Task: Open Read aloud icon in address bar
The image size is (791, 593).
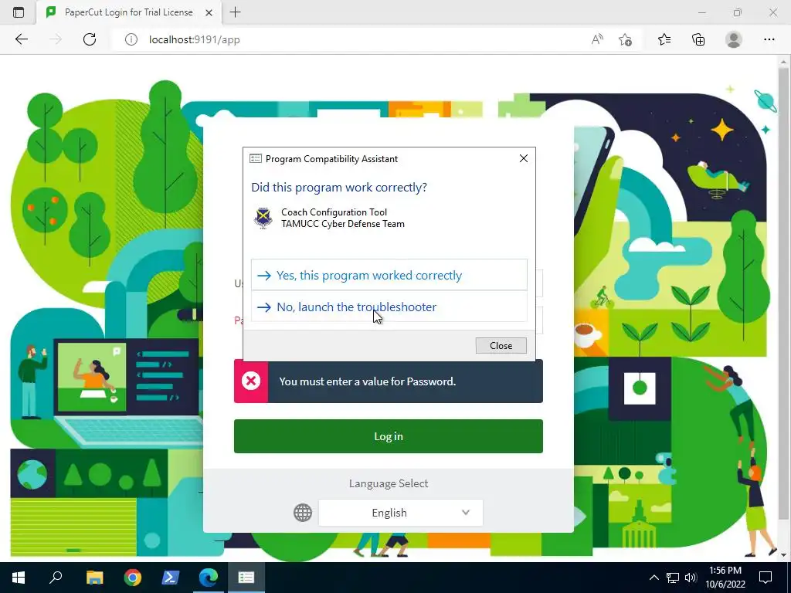Action: pos(597,39)
